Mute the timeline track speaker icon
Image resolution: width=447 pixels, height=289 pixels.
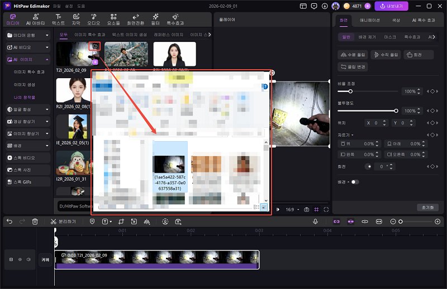click(28, 259)
